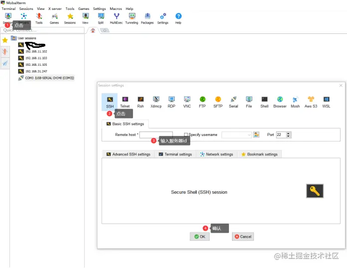Activate the Split terminal icon

(101, 18)
